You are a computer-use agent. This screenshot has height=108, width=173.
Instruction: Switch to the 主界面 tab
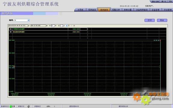[80, 10]
